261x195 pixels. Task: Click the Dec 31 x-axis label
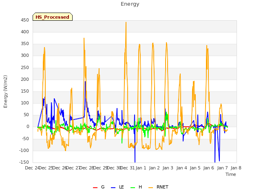pyautogui.click(x=127, y=168)
